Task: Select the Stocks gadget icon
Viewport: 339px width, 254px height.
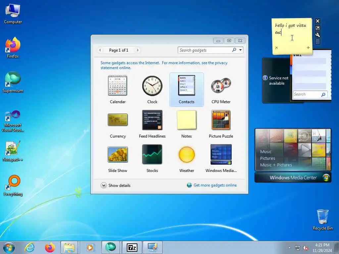Action: tap(152, 154)
